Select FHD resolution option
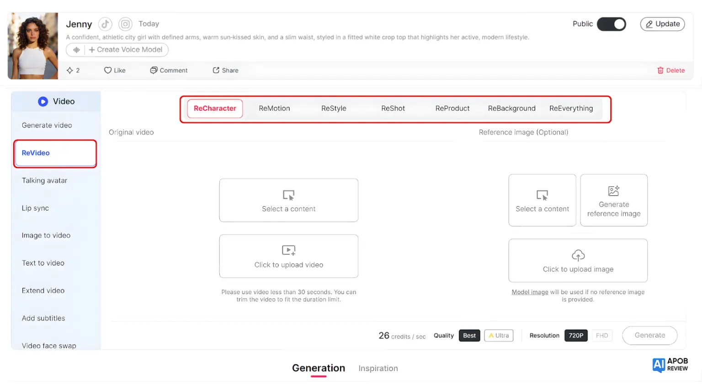This screenshot has width=702, height=384. (601, 336)
